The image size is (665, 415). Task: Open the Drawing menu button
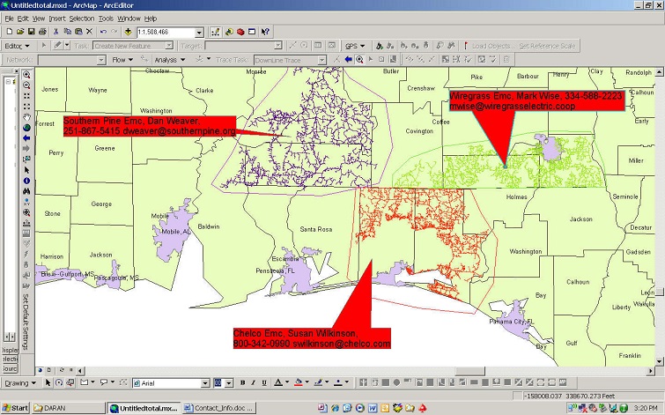[18, 383]
